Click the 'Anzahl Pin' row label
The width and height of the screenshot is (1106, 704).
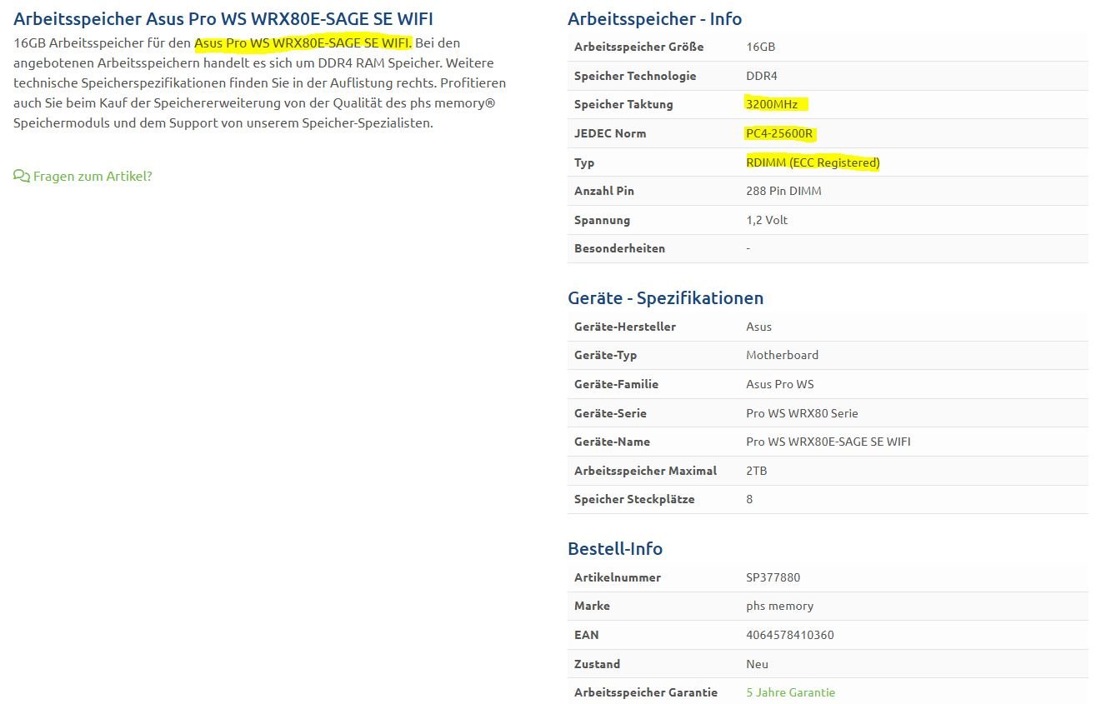pyautogui.click(x=604, y=191)
